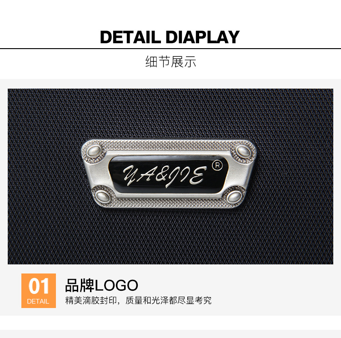The image size is (341, 338).
Task: Click the orange 01 DETAIL badge
Action: [x=39, y=291]
